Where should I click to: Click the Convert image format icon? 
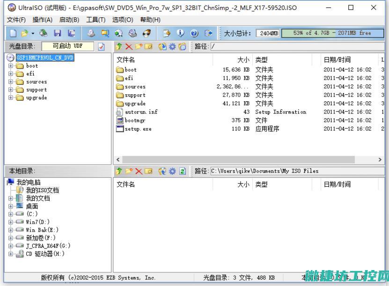tap(118, 33)
